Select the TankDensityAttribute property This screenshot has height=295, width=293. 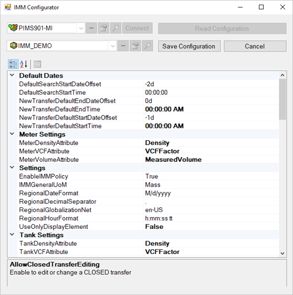(x=48, y=243)
